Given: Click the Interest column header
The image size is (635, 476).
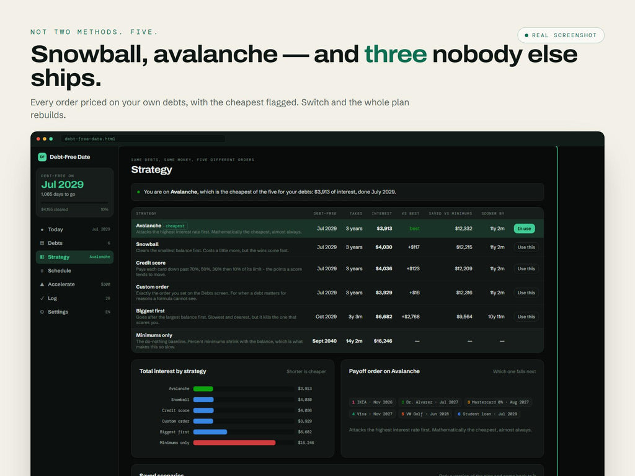Looking at the screenshot, I should 382,213.
